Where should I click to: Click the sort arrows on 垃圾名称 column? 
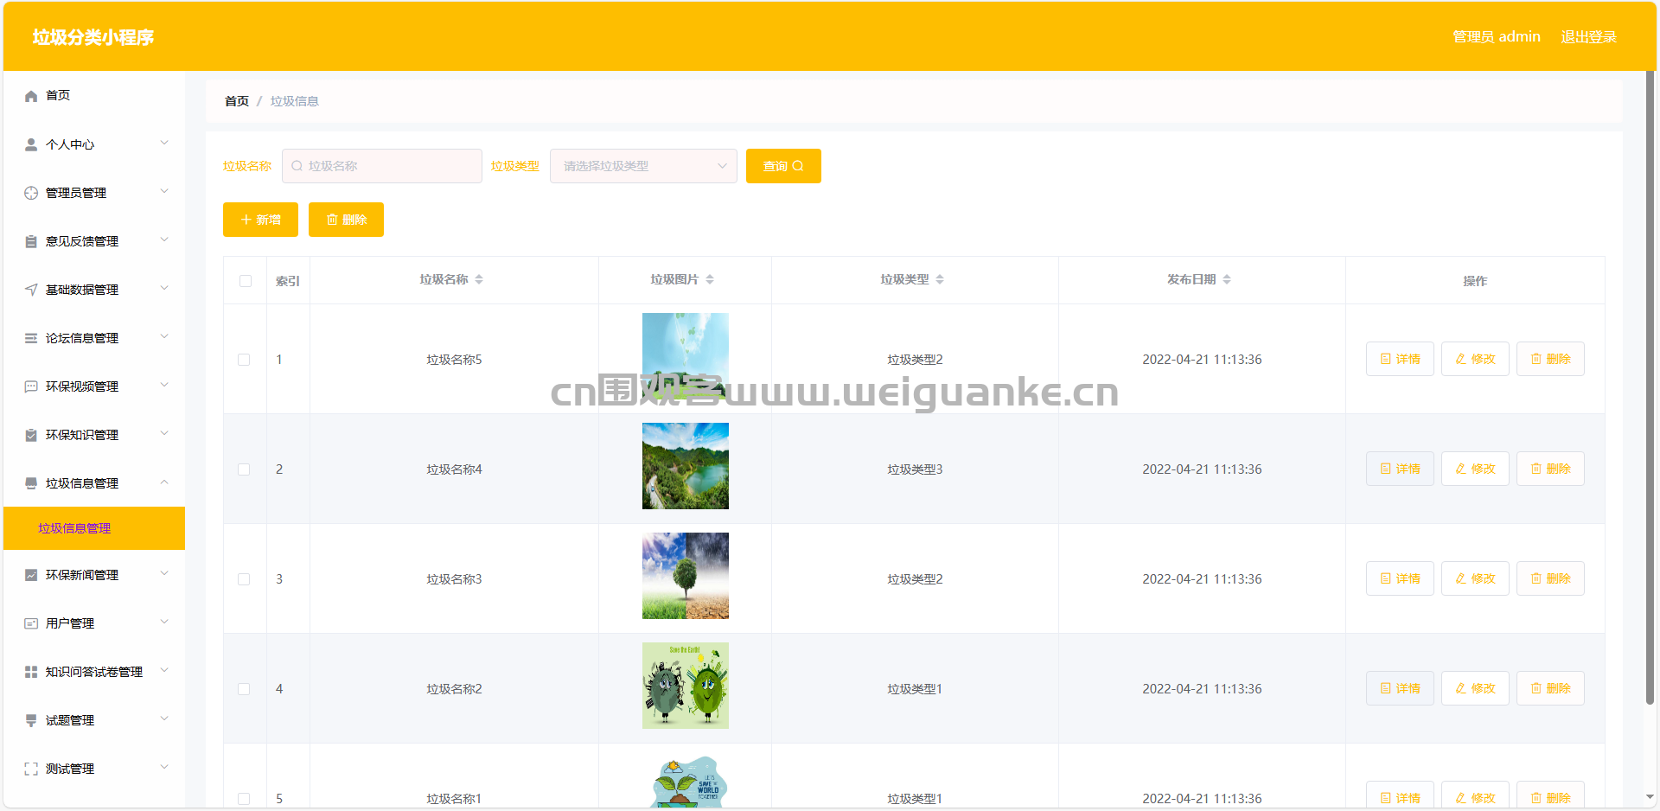point(479,279)
